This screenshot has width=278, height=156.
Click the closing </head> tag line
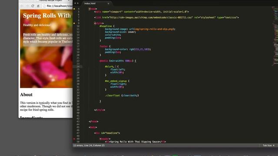[x=93, y=121]
